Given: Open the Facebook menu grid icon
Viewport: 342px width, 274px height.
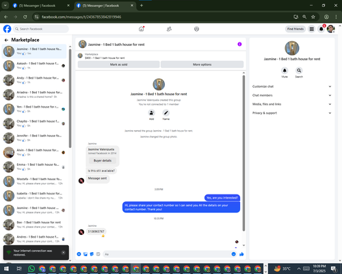Looking at the screenshot, I should click(311, 29).
